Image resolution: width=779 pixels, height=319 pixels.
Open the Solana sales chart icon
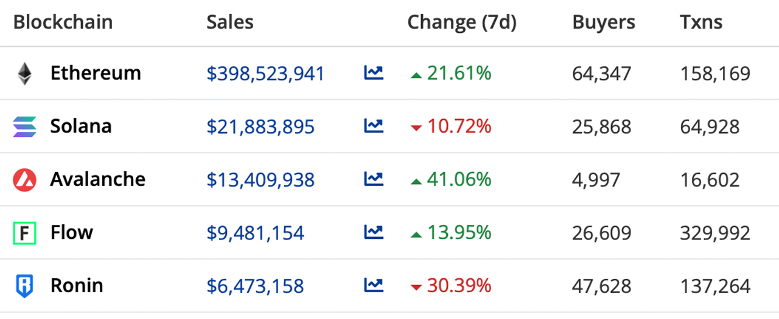[374, 126]
